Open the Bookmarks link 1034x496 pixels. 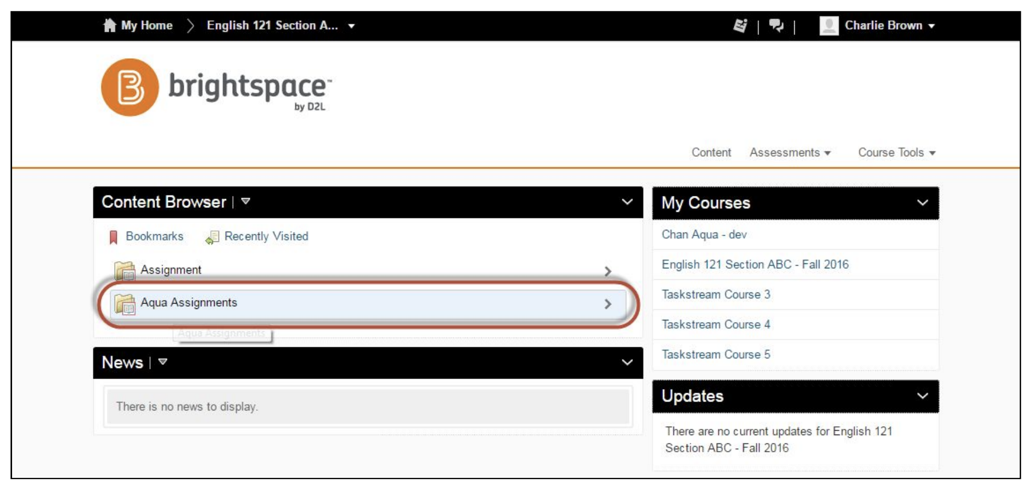(x=154, y=236)
